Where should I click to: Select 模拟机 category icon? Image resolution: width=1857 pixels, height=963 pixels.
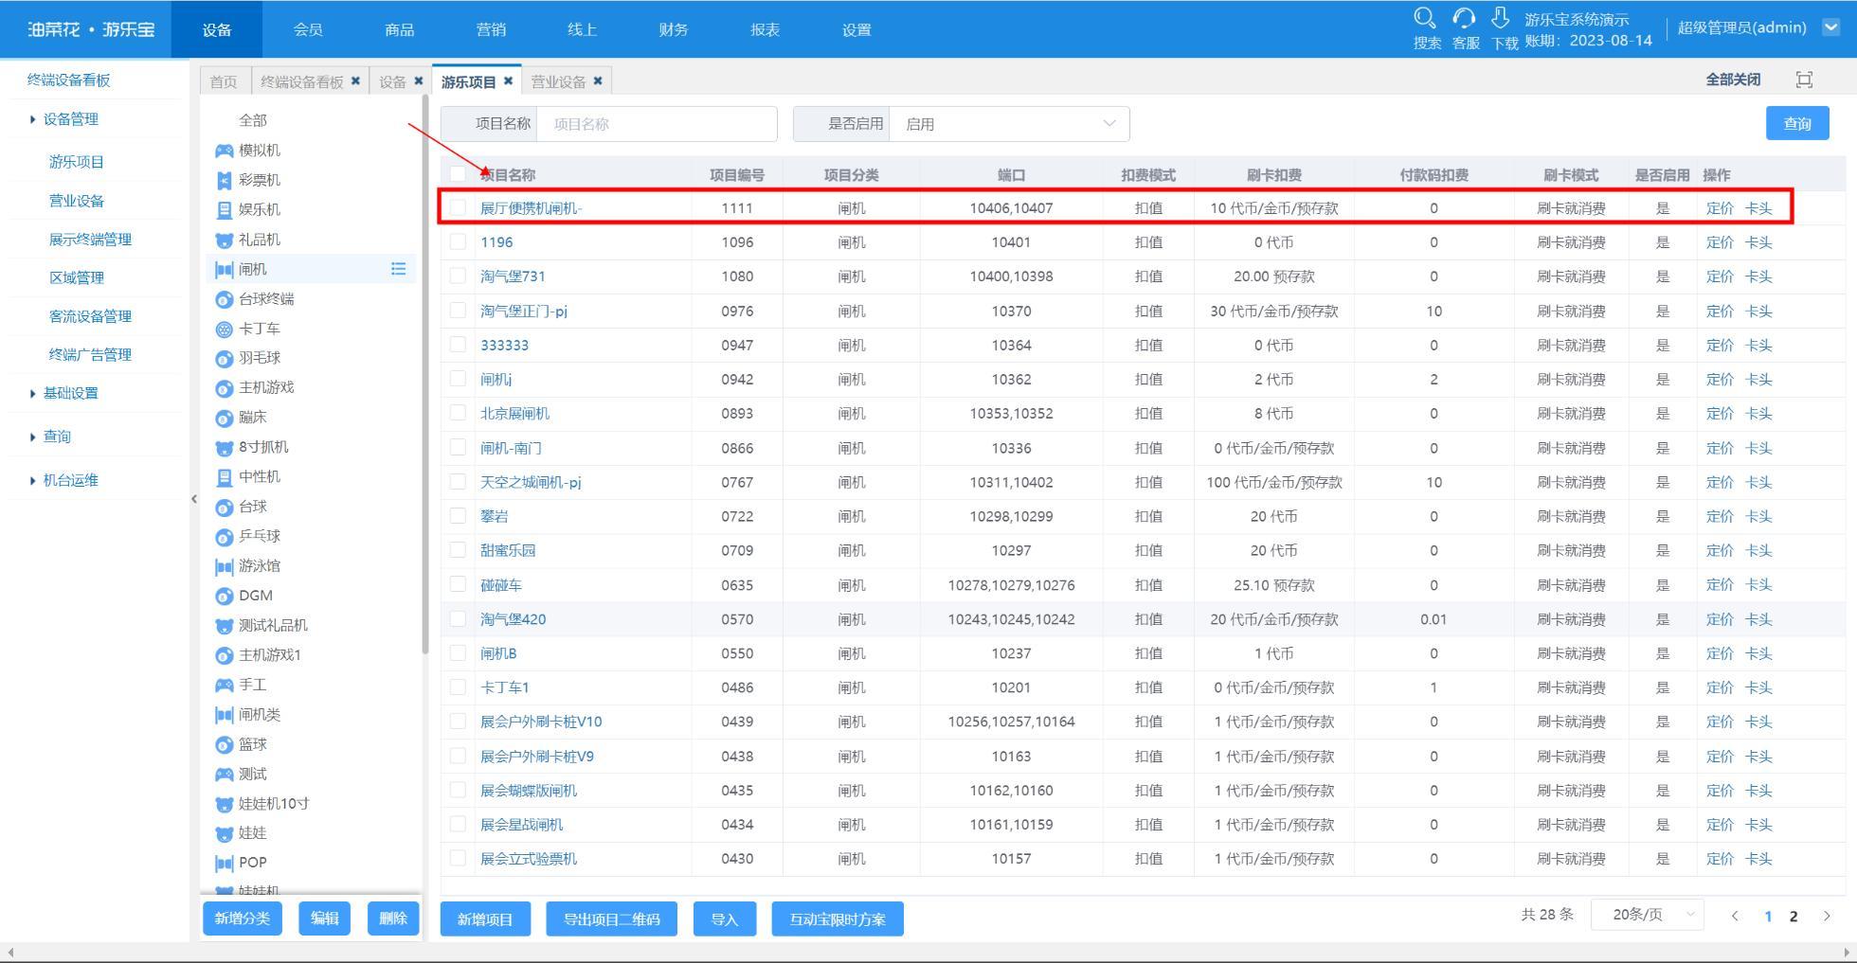tap(224, 151)
